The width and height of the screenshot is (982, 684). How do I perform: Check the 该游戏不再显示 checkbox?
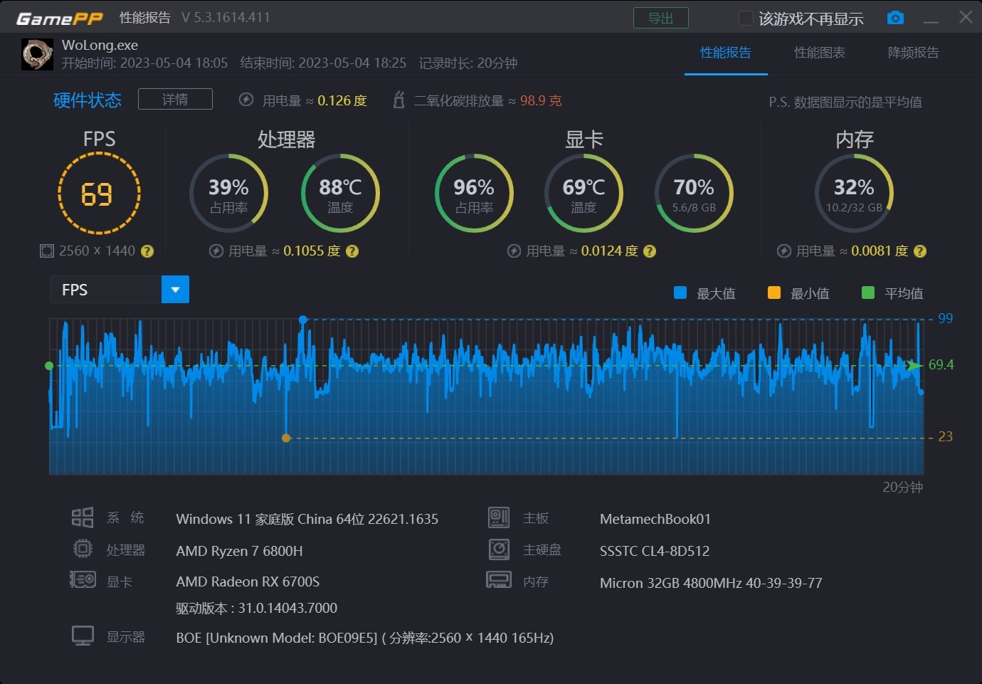click(x=746, y=18)
